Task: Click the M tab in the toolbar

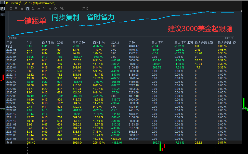Action: [x=50, y=9]
